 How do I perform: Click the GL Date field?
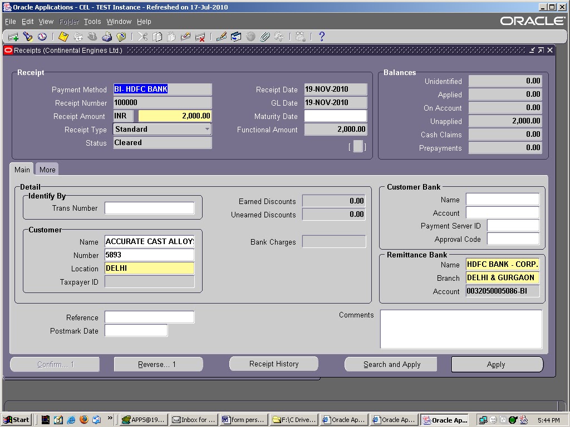[x=336, y=103]
